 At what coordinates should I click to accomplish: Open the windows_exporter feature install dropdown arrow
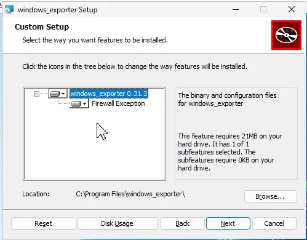point(63,94)
